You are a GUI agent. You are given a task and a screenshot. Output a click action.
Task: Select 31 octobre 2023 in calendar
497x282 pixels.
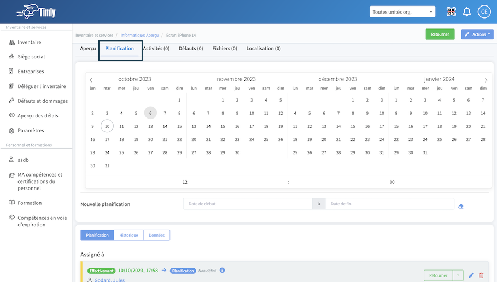tap(107, 166)
